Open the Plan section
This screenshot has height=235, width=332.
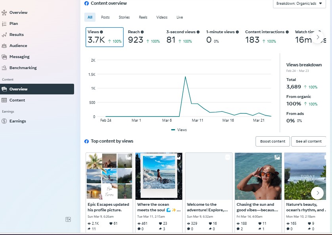13,24
